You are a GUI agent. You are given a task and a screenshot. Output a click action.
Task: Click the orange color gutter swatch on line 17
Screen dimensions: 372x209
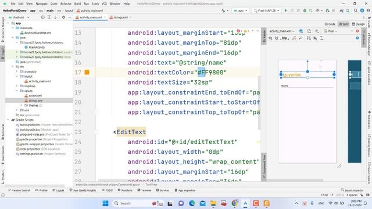tap(87, 72)
